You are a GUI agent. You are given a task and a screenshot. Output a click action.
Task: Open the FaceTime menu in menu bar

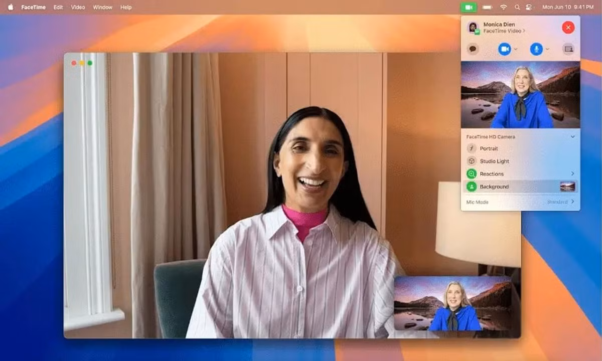click(x=35, y=7)
